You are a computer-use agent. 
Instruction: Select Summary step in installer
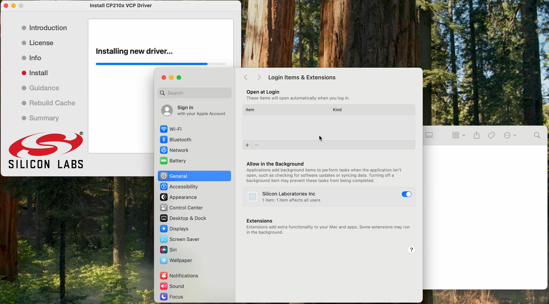40,118
